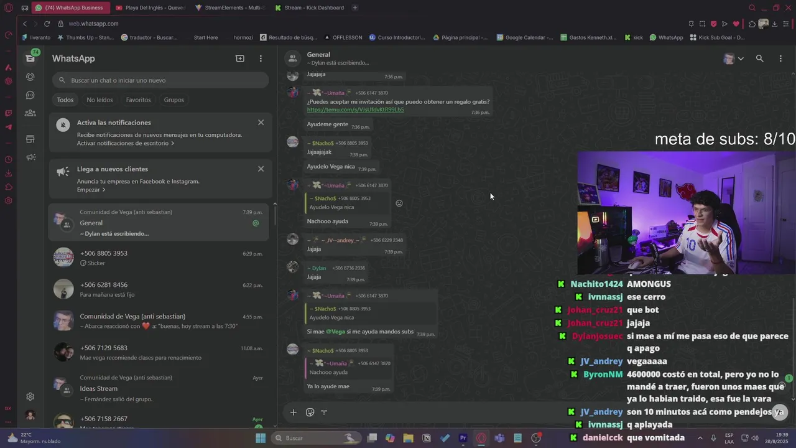
Task: Click the attach plus icon in message bar
Action: click(294, 412)
